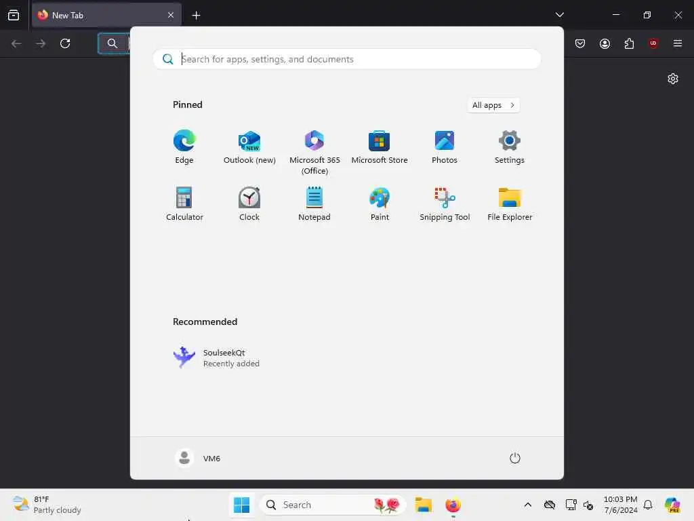Image resolution: width=694 pixels, height=521 pixels.
Task: Launch Outlook (new) from pinned apps
Action: point(249,147)
